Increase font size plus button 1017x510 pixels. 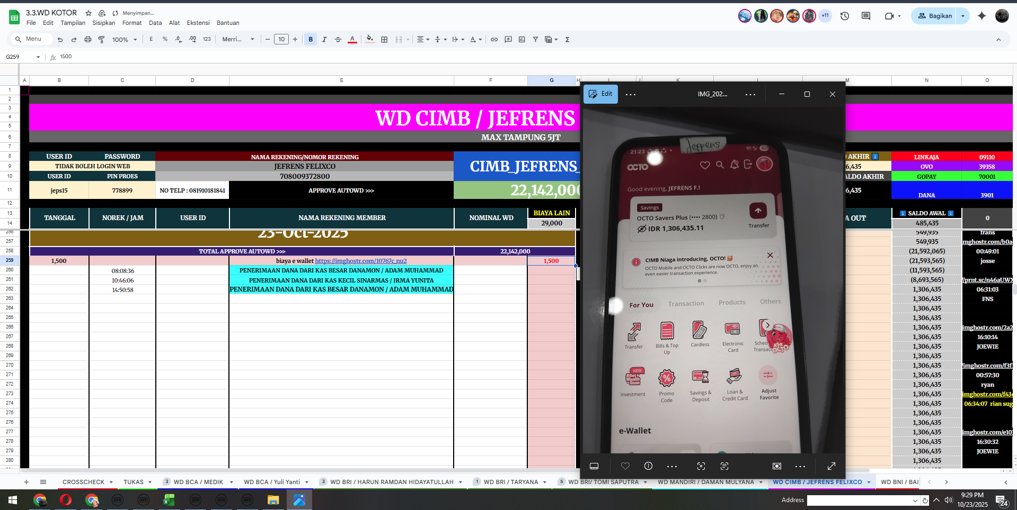click(x=295, y=39)
